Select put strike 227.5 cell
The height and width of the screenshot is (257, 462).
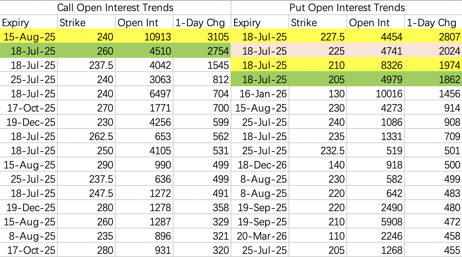coord(318,36)
